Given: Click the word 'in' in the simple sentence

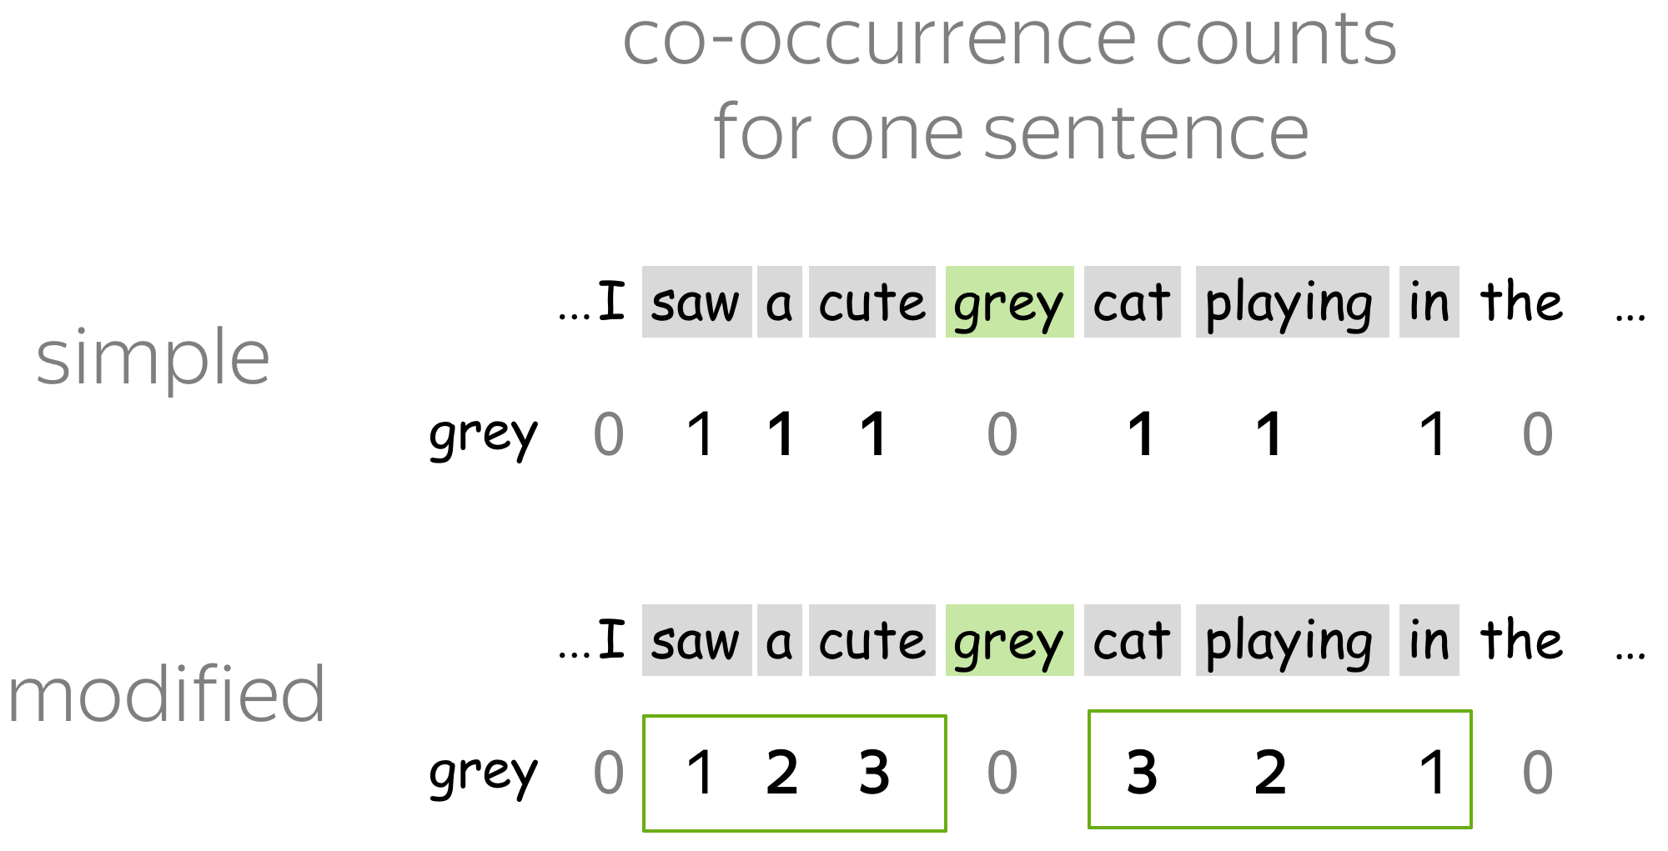Looking at the screenshot, I should click(1429, 302).
